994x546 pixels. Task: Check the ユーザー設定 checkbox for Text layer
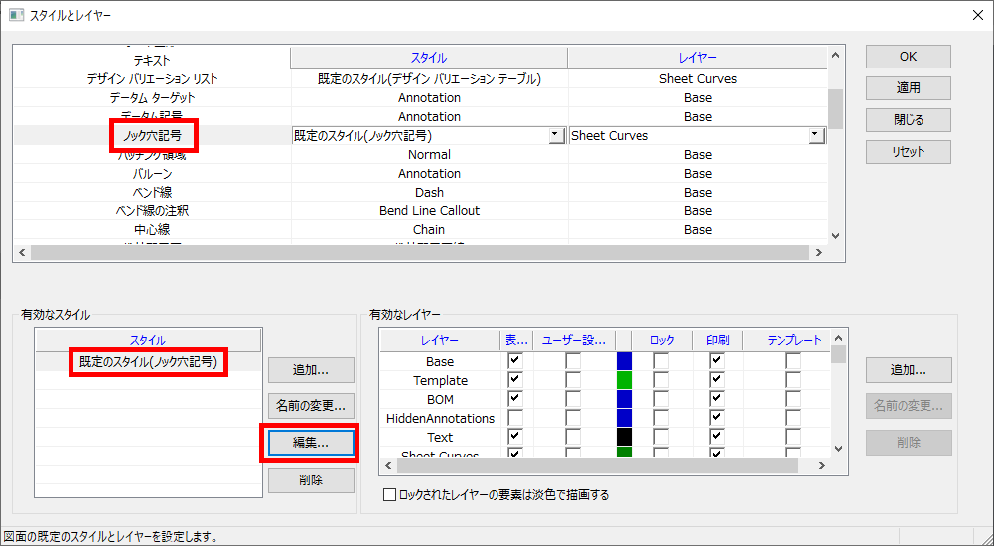[573, 437]
